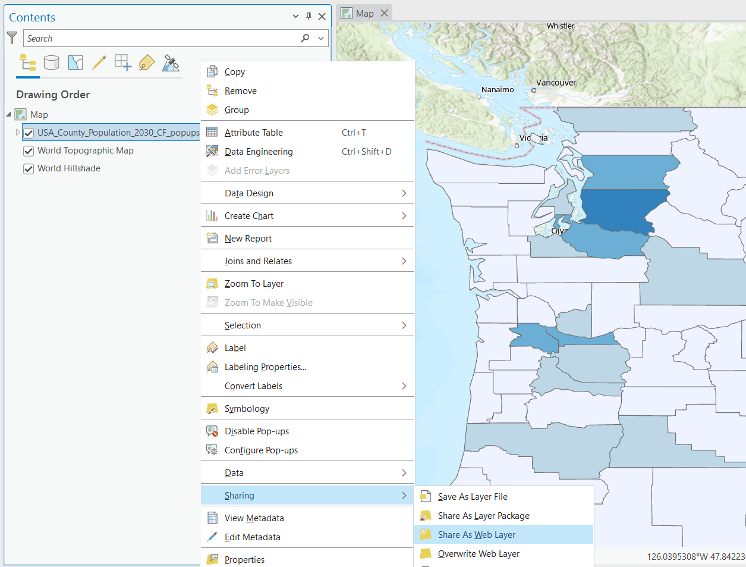
Task: Click the filter funnel icon
Action: pyautogui.click(x=12, y=38)
